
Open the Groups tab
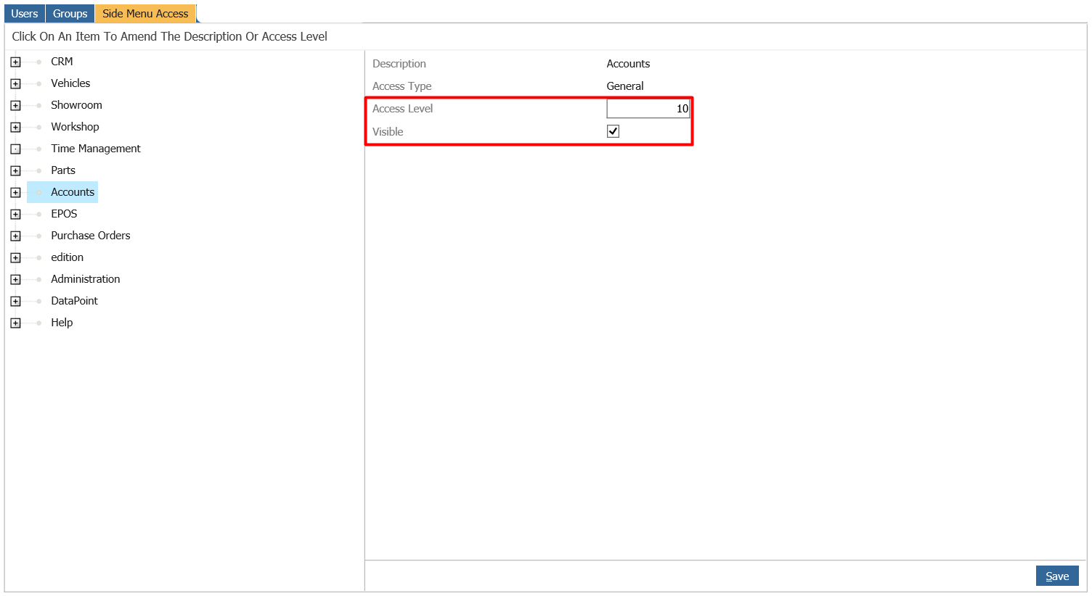click(70, 12)
